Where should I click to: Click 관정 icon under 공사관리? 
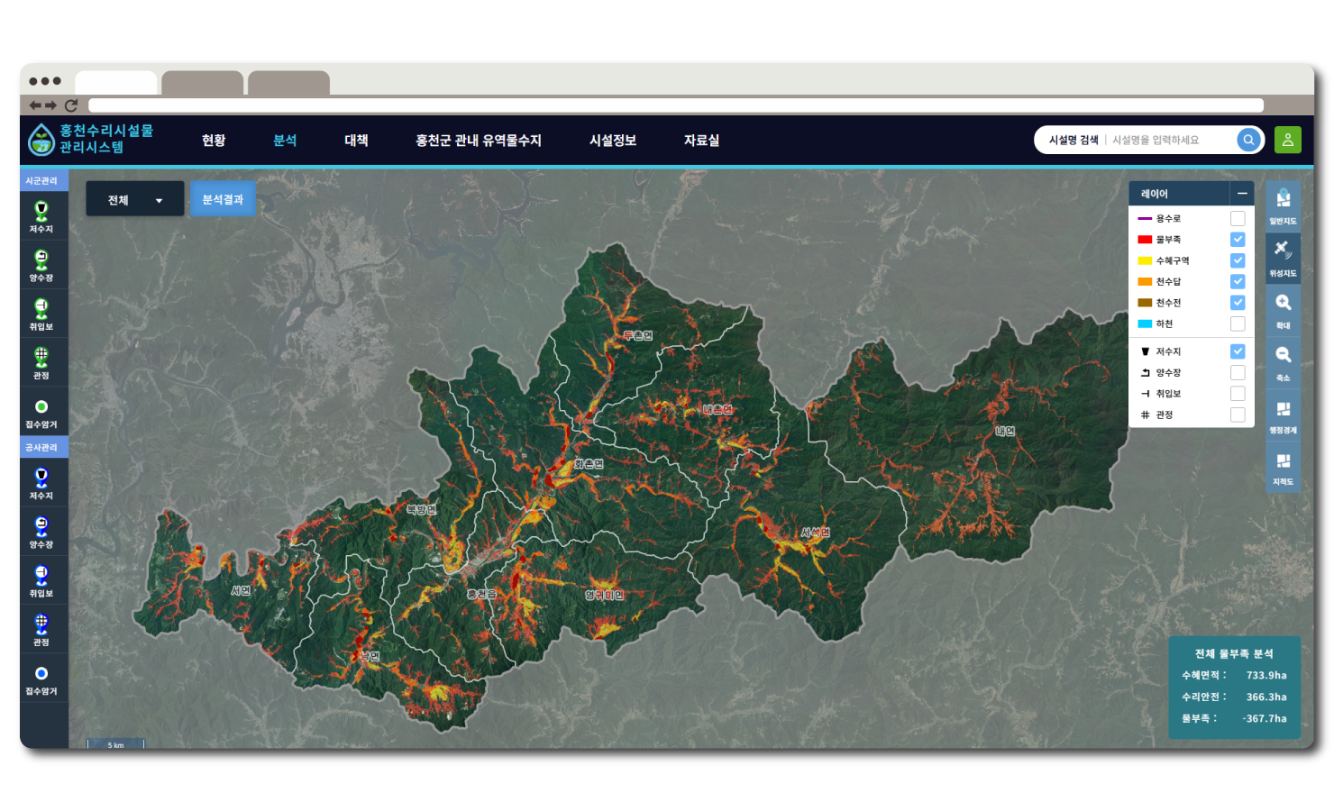41,628
